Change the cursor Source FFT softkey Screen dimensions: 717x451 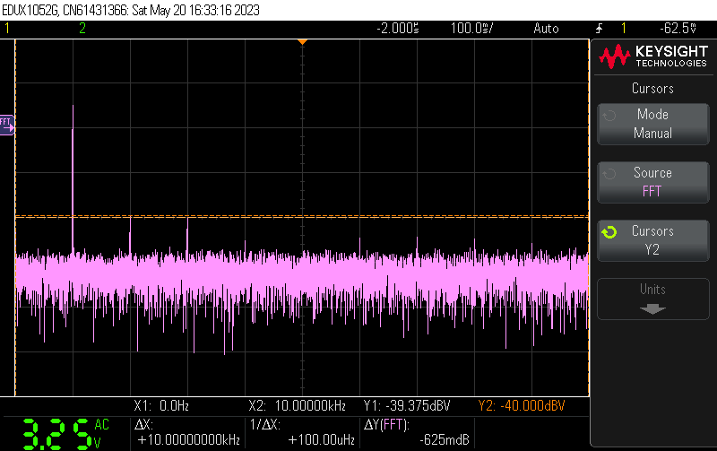653,182
